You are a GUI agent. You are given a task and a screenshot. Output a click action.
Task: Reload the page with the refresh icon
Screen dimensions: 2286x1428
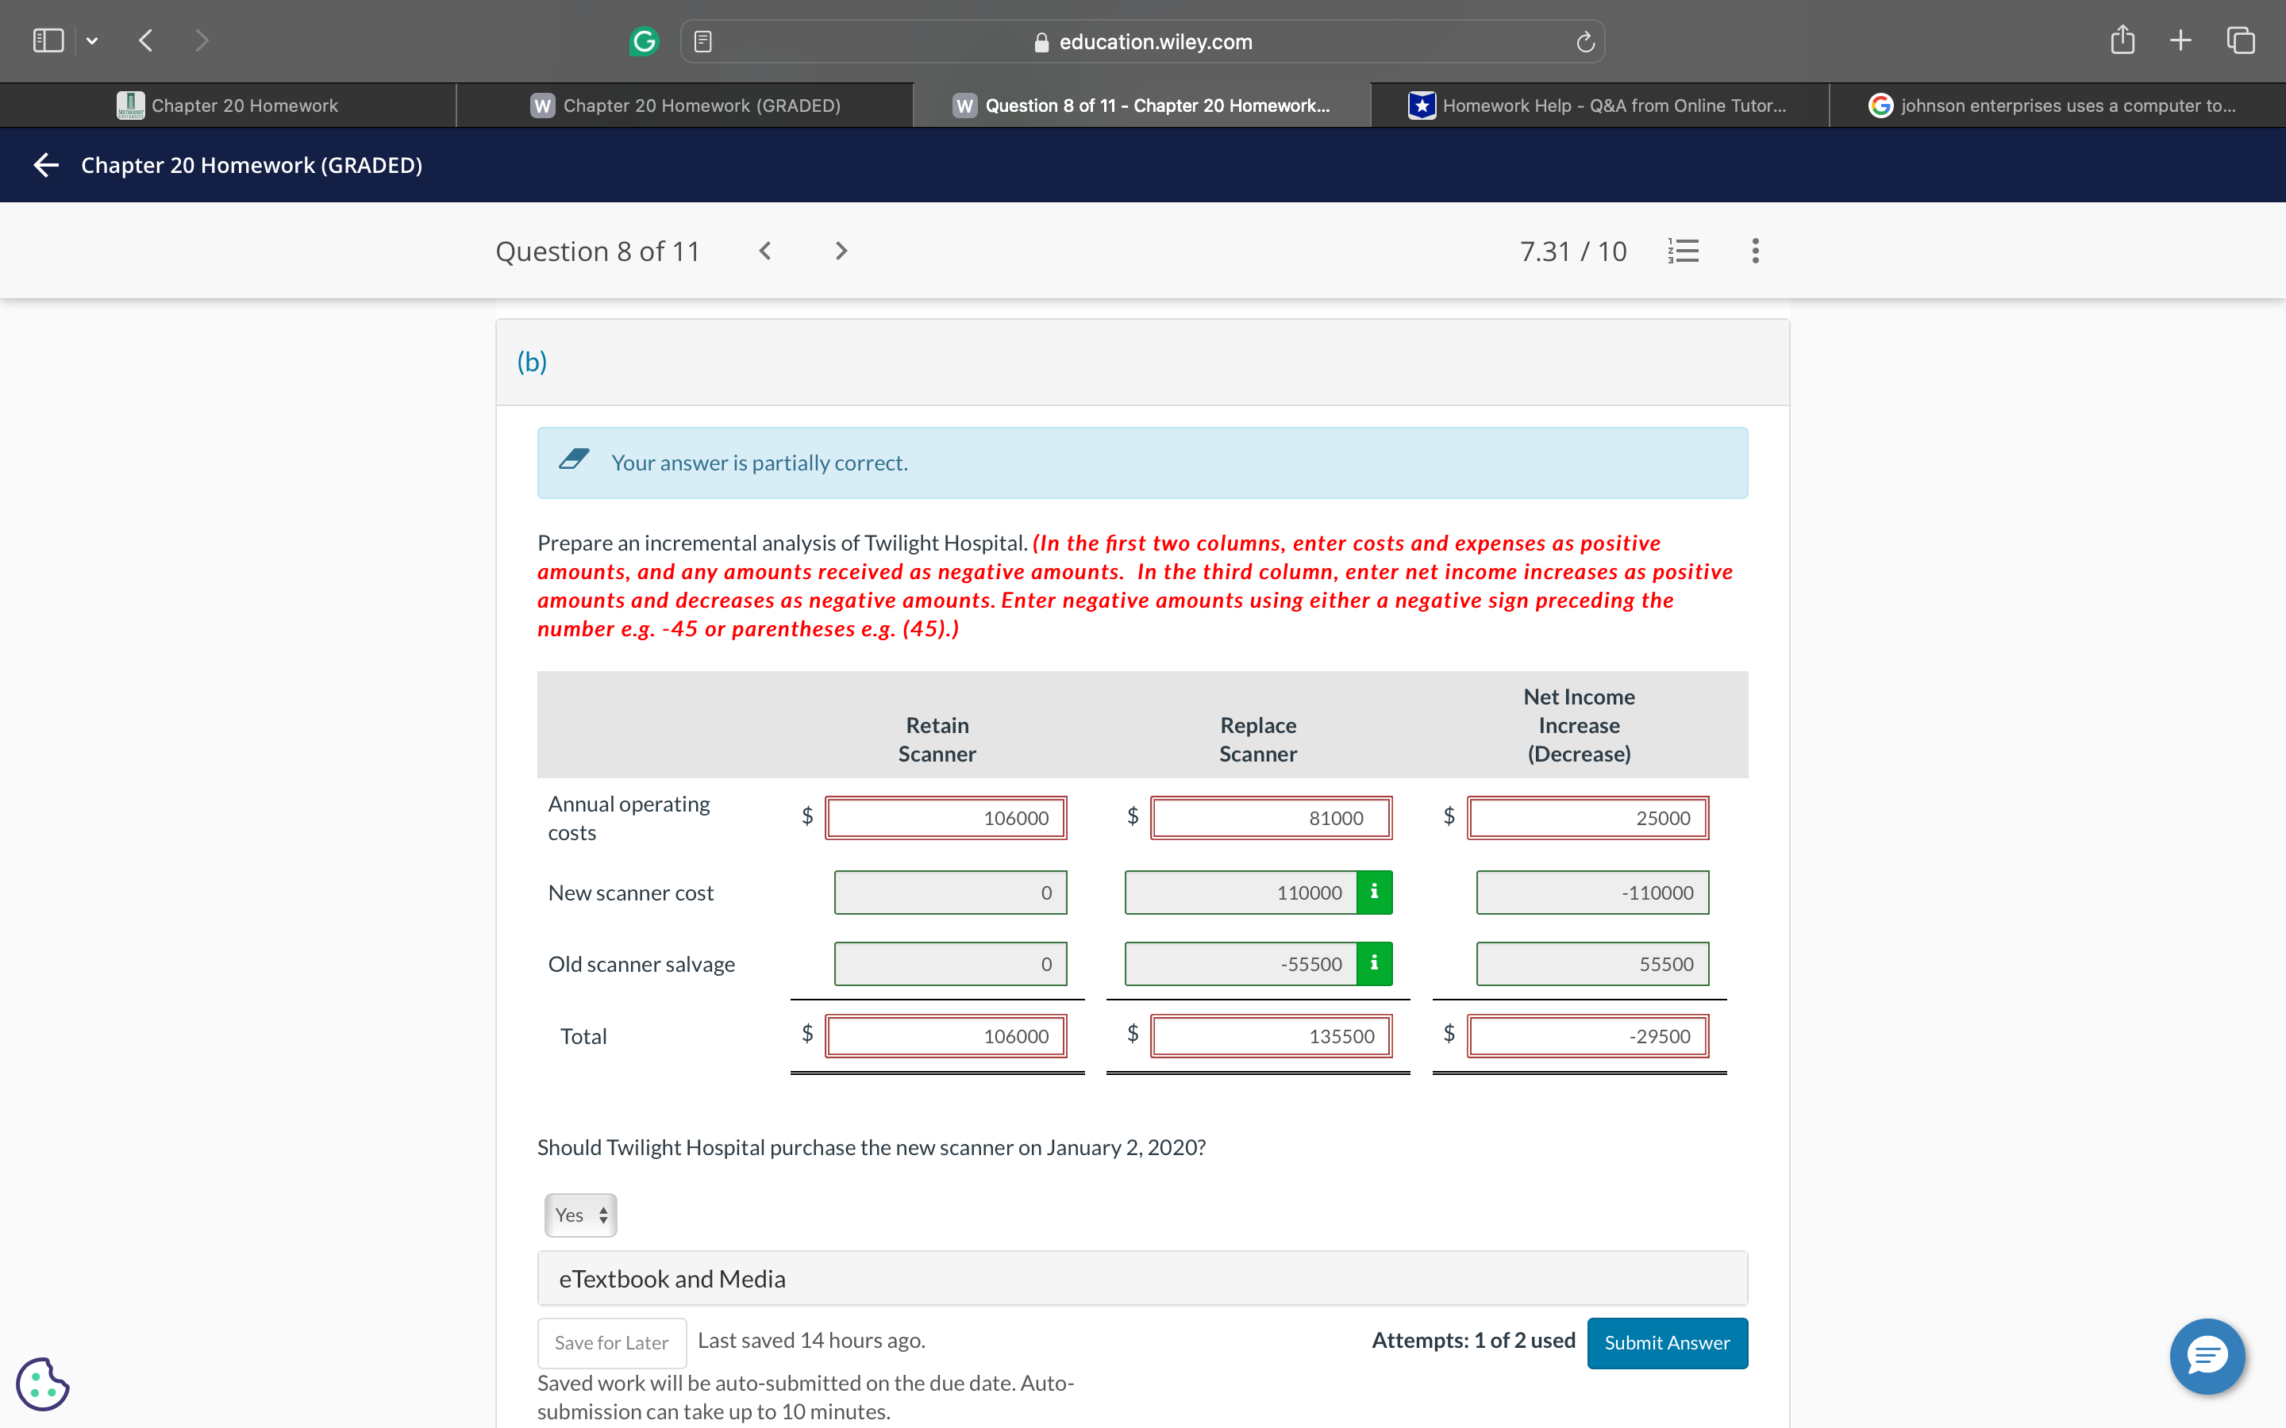pyautogui.click(x=1585, y=41)
